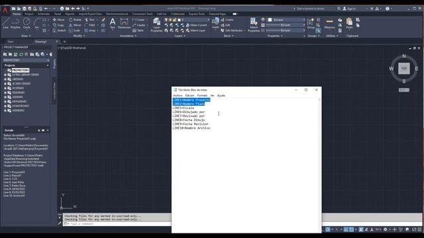Screen dimensions: 424x238
Task: Click the Fillet tool
Action: pos(90,25)
